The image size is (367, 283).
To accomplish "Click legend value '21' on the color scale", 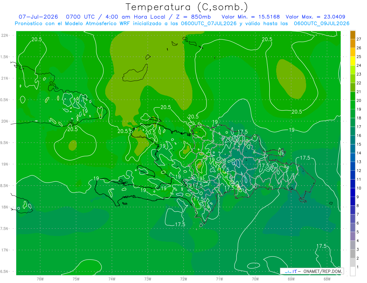I will coord(359,92).
